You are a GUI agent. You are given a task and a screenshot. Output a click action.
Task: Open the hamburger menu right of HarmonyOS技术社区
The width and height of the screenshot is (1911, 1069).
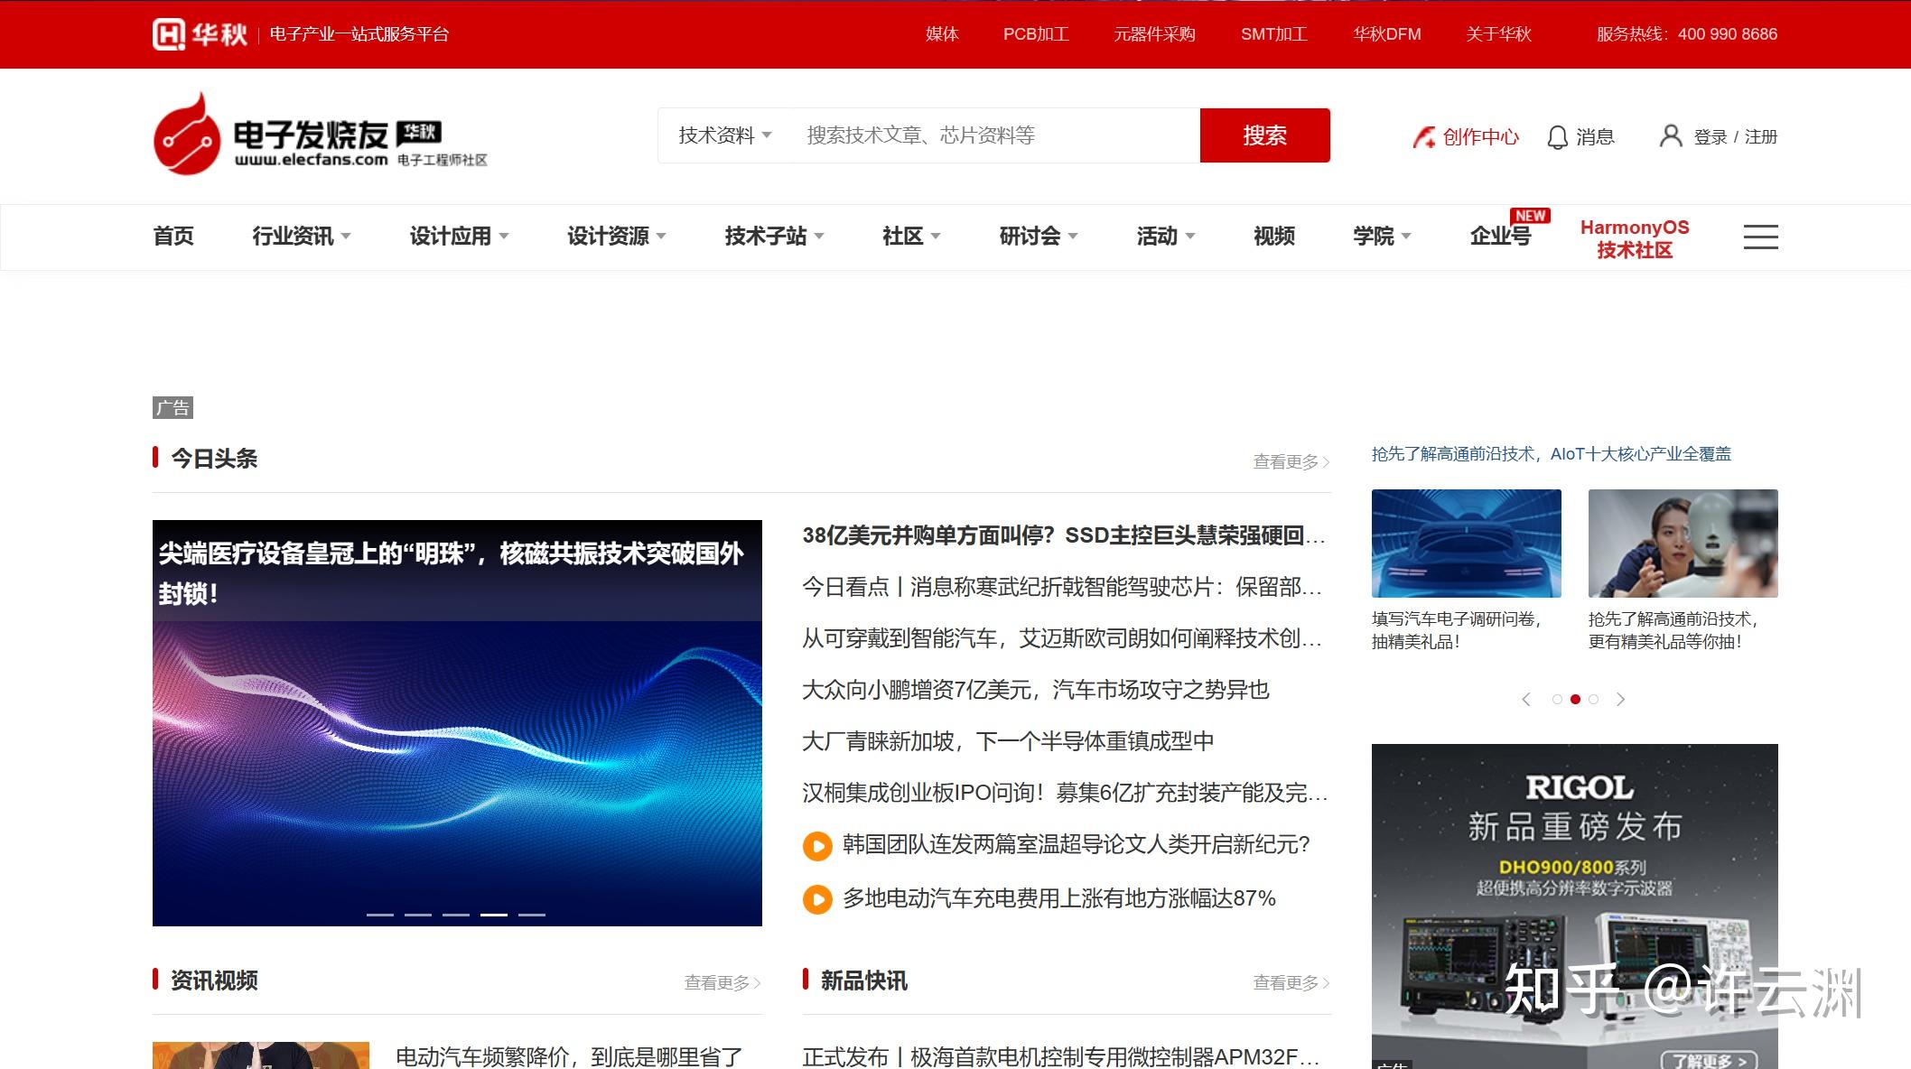(x=1759, y=237)
